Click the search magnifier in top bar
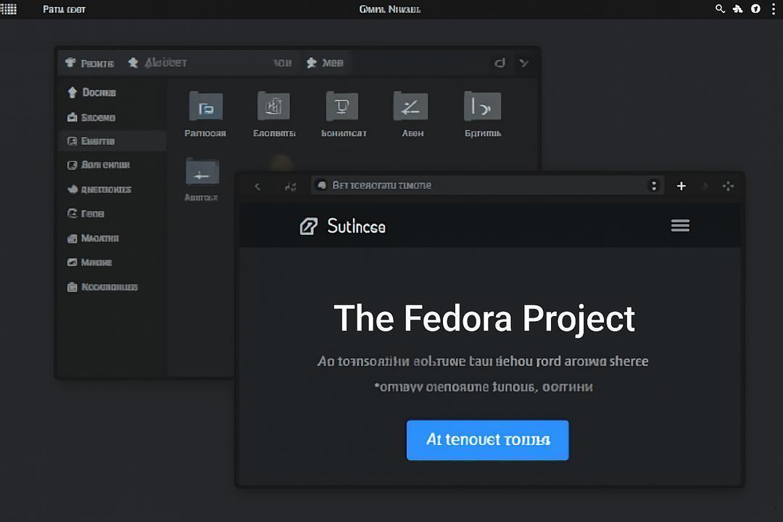 point(720,9)
